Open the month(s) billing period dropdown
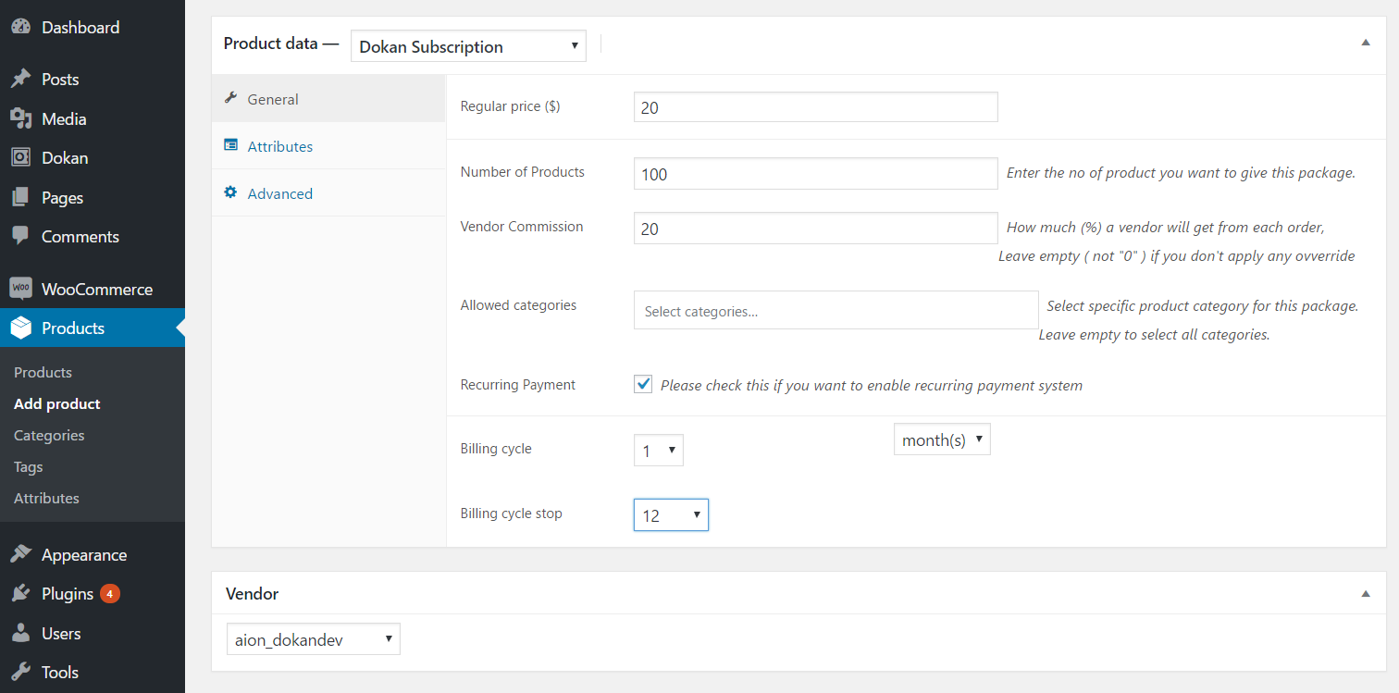The height and width of the screenshot is (693, 1399). pos(942,439)
